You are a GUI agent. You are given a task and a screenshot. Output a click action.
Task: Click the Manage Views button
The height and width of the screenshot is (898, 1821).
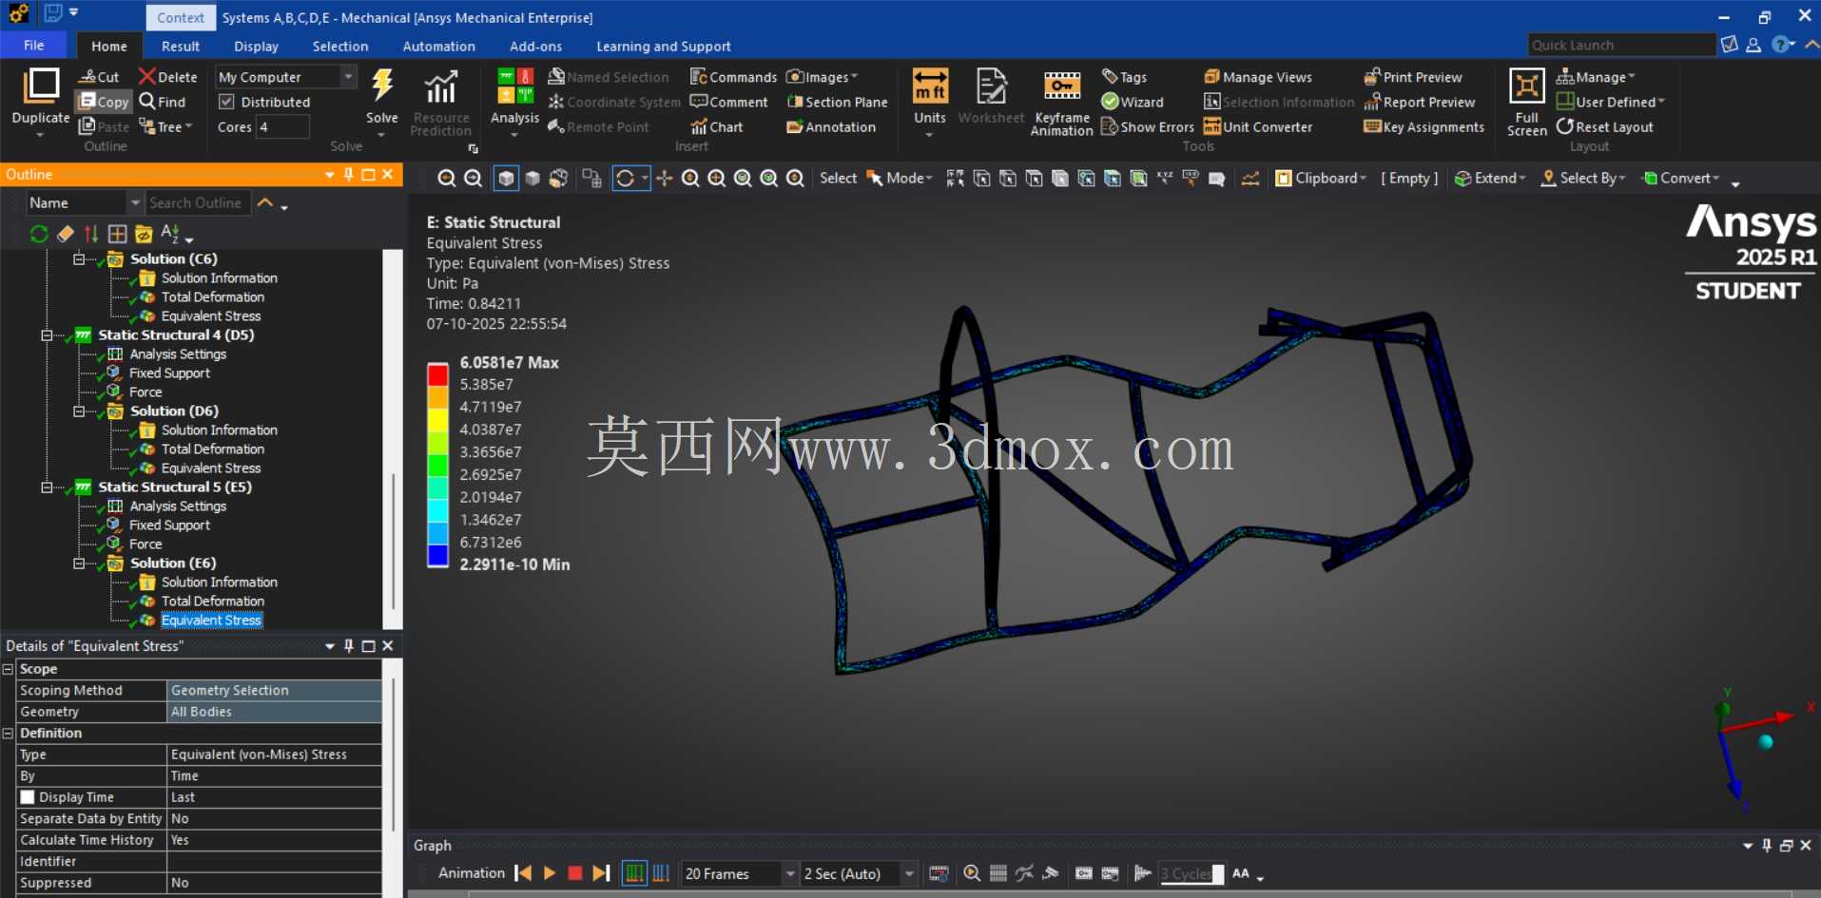(1258, 77)
